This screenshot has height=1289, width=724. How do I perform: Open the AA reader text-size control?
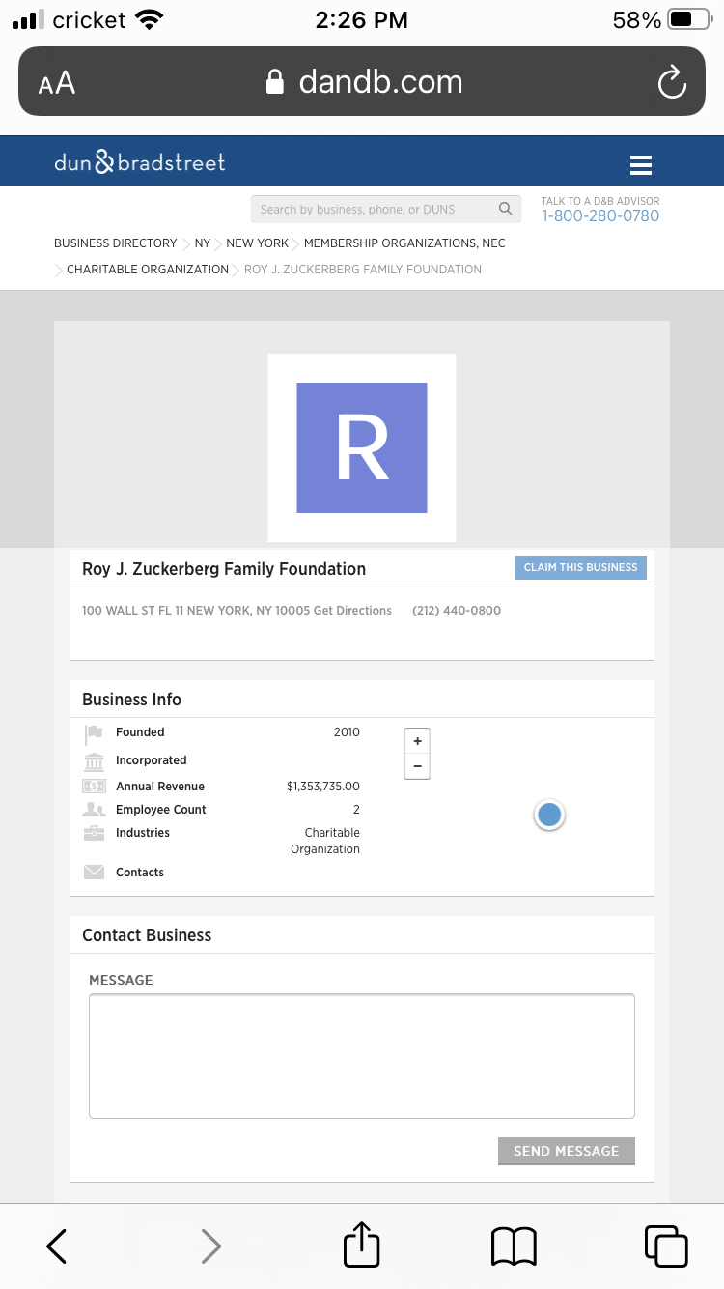click(x=57, y=83)
